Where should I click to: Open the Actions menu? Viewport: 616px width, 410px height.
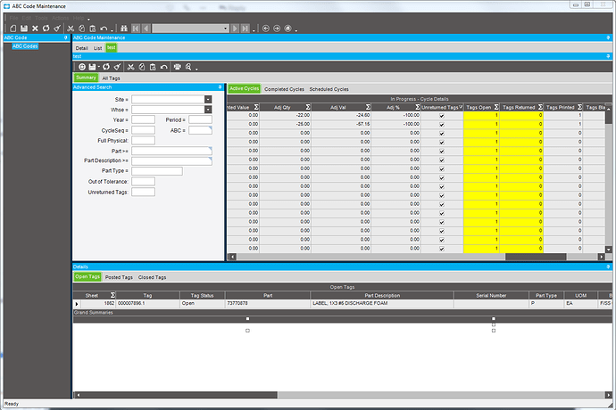(x=60, y=18)
